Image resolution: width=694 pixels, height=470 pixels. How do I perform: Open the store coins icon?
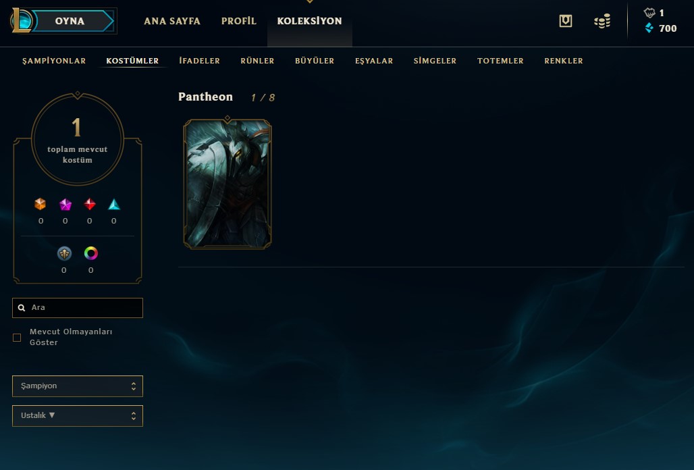[x=602, y=21]
